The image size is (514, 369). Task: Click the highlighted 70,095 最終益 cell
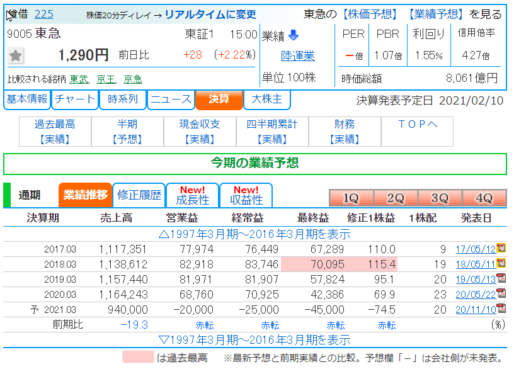pyautogui.click(x=314, y=264)
